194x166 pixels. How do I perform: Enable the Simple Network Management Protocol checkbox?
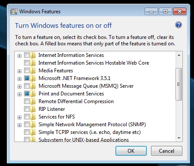click(27, 124)
